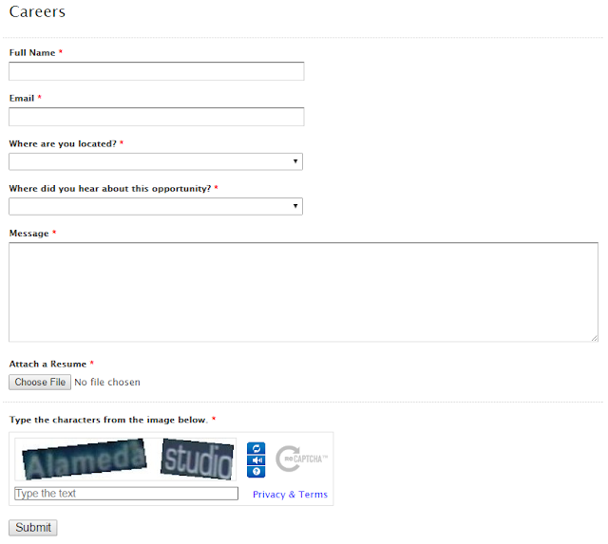Click the Choose File button
Image resolution: width=608 pixels, height=544 pixels.
click(40, 382)
